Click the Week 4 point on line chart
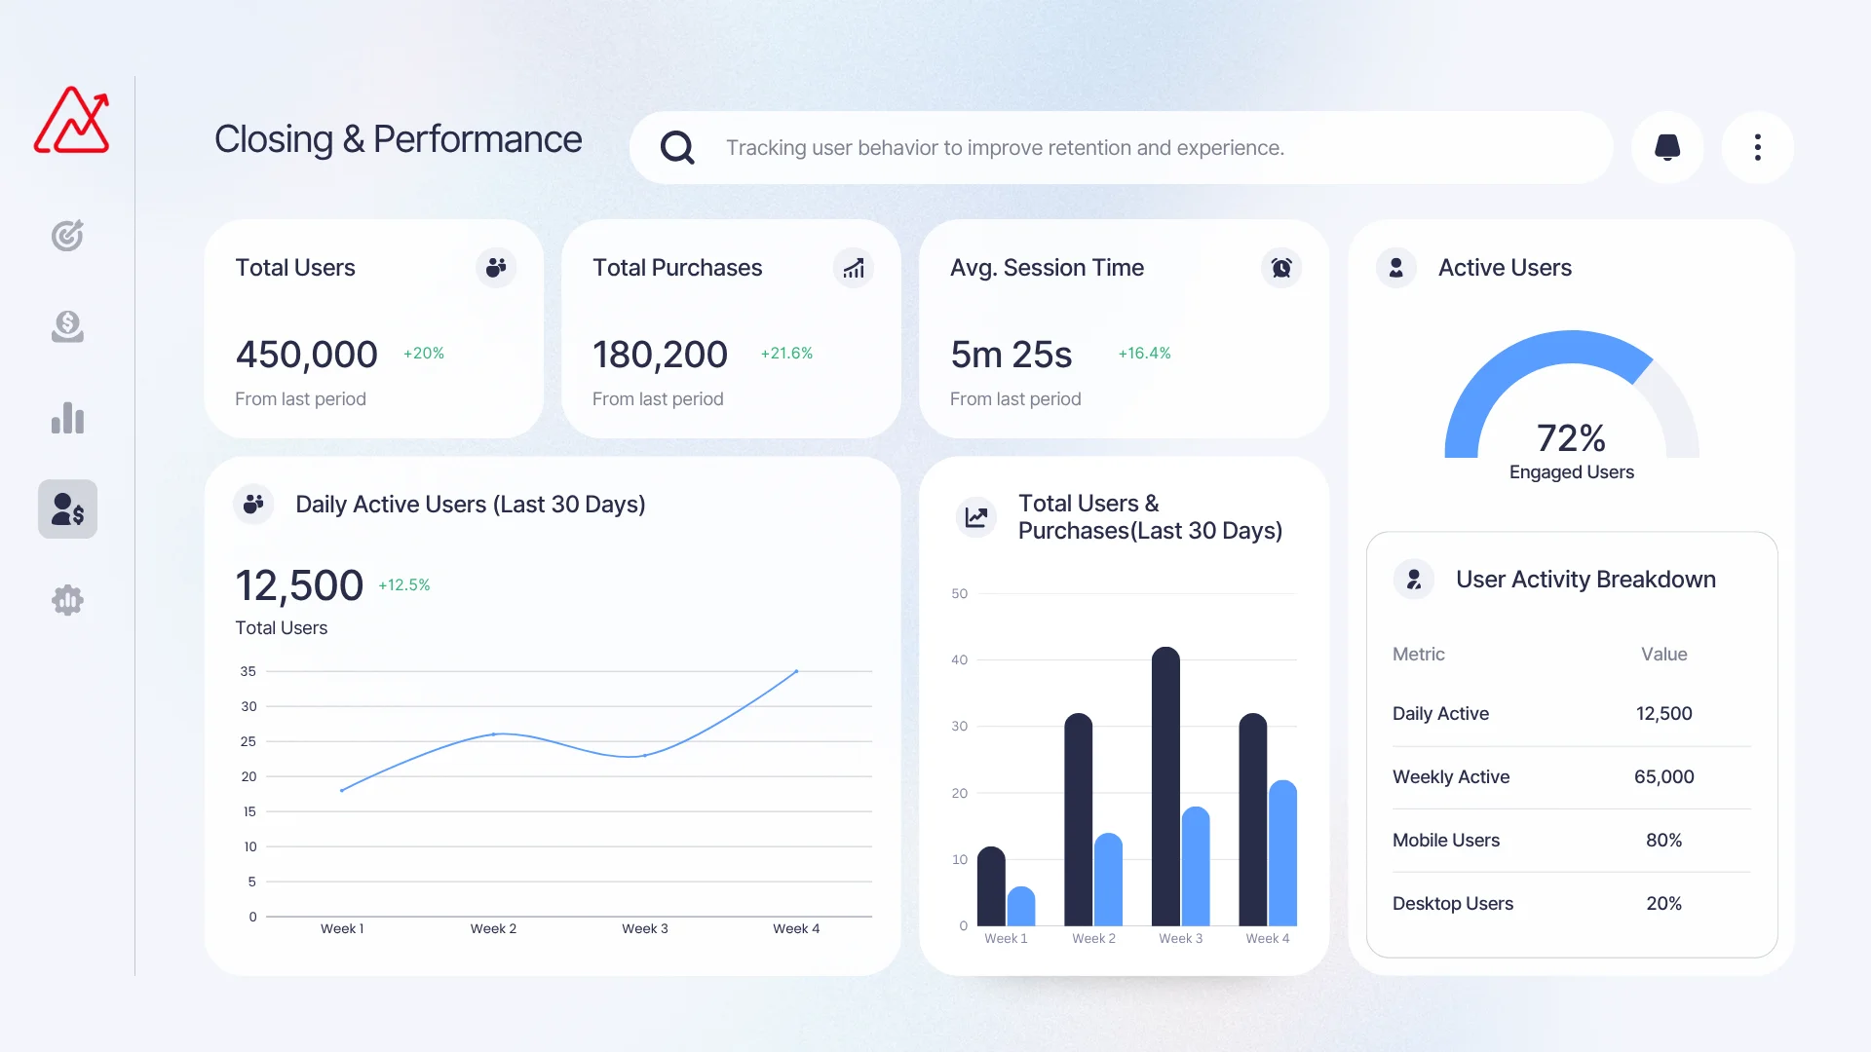 796,671
